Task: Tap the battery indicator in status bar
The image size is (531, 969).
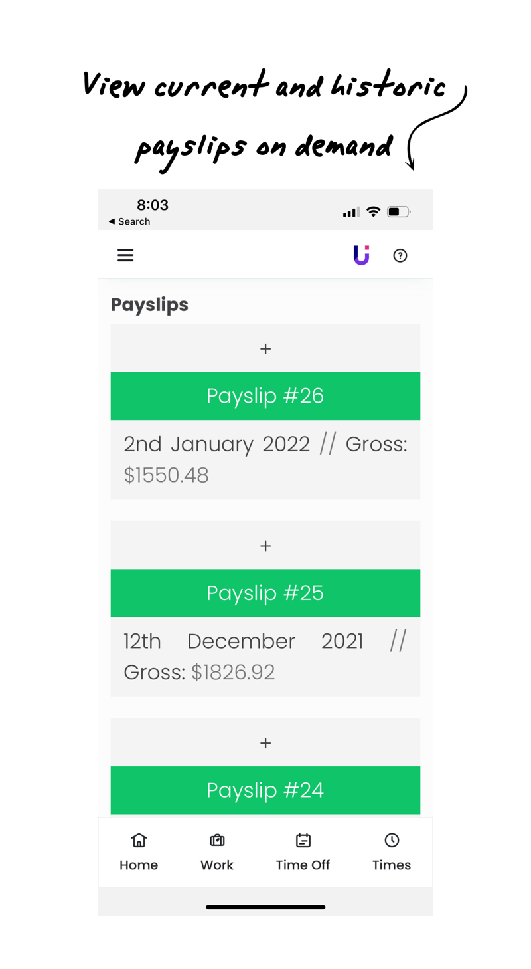Action: pos(398,211)
